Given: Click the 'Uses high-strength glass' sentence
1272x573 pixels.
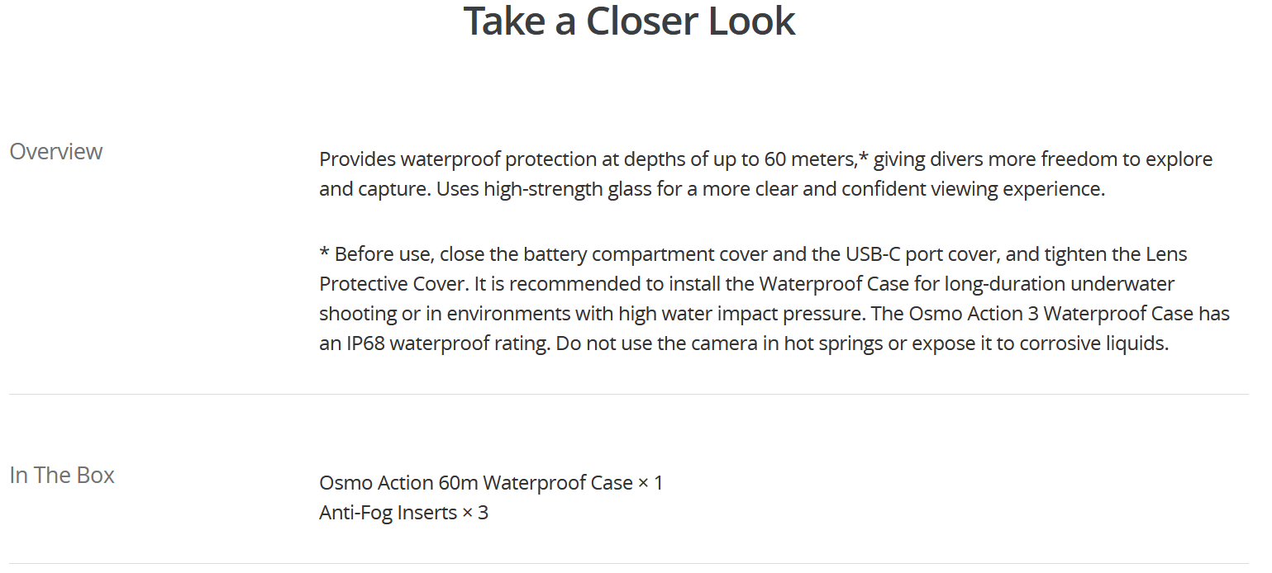Looking at the screenshot, I should [770, 189].
